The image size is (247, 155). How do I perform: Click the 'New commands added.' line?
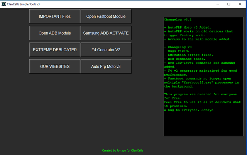tap(184, 59)
